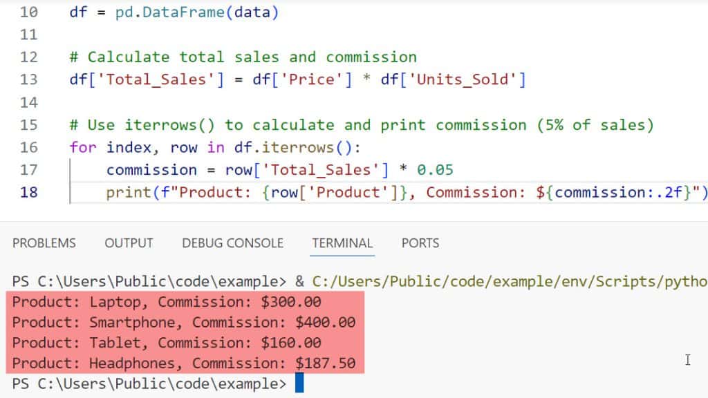708x398 pixels.
Task: Open the PORTS panel tab
Action: 420,243
